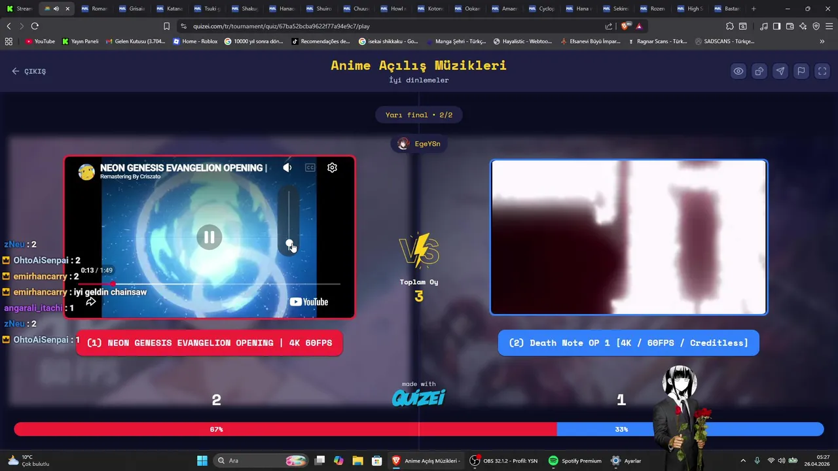Click the paper plane share icon
838x471 pixels.
780,71
